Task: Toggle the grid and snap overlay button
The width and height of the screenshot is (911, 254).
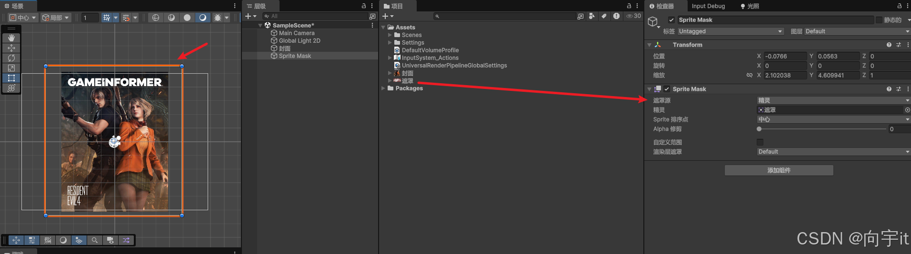Action: pyautogui.click(x=48, y=240)
